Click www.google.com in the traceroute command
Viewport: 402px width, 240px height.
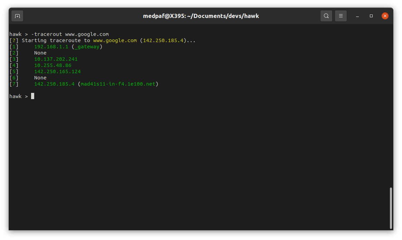(87, 34)
